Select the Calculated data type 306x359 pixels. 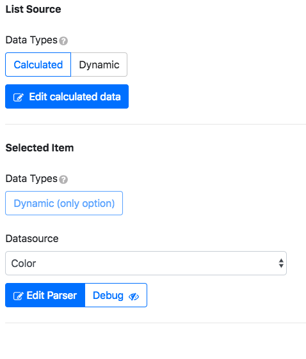[x=38, y=65]
